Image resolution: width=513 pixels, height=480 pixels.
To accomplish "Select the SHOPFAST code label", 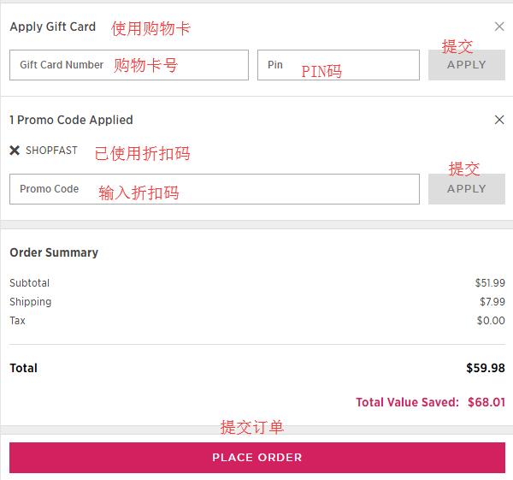I will tap(51, 151).
